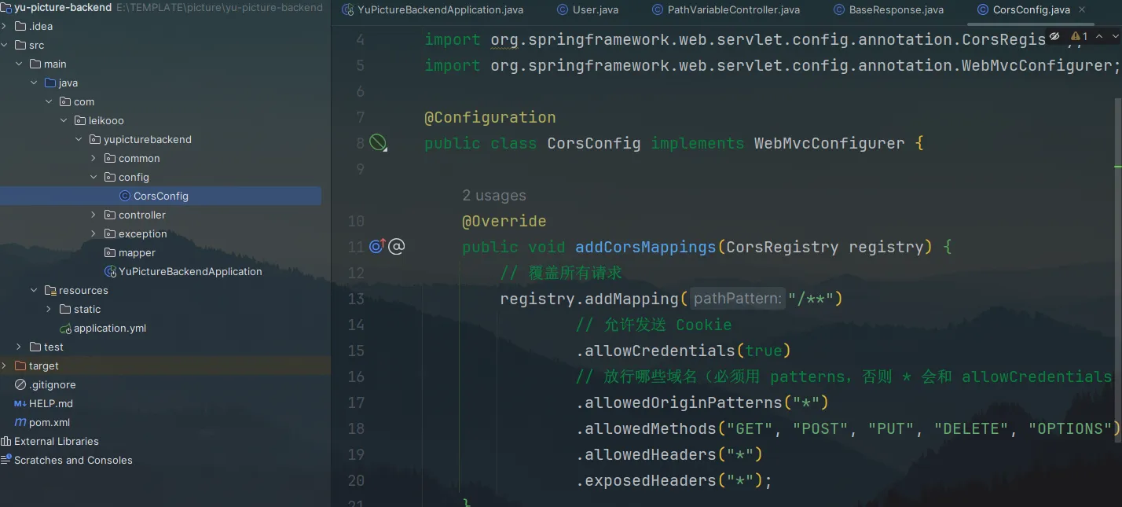Close the CorsConfig.java tab

coord(1083,10)
